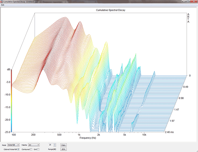Expand the Palette dropdown showing Jet
198x152 pixels.
34,145
